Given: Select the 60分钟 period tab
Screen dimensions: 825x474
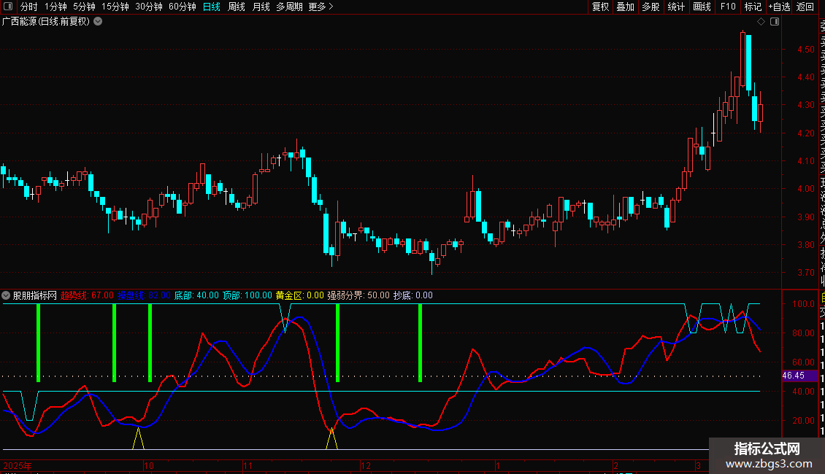Looking at the screenshot, I should [183, 7].
